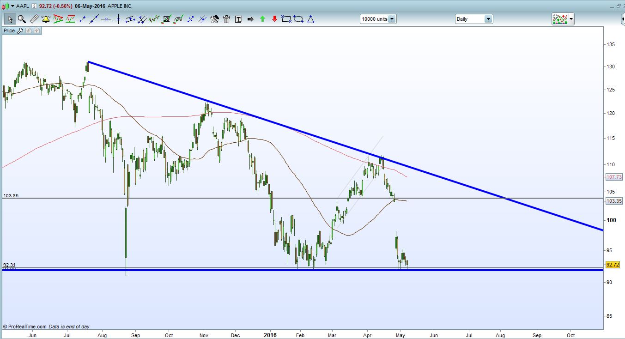The height and width of the screenshot is (339, 625).
Task: Pick the vertical line tool
Action: click(x=119, y=19)
